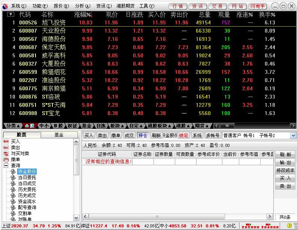298x230 pixels.
Task: Click the sidebar scroll up arrow
Action: click(76, 142)
